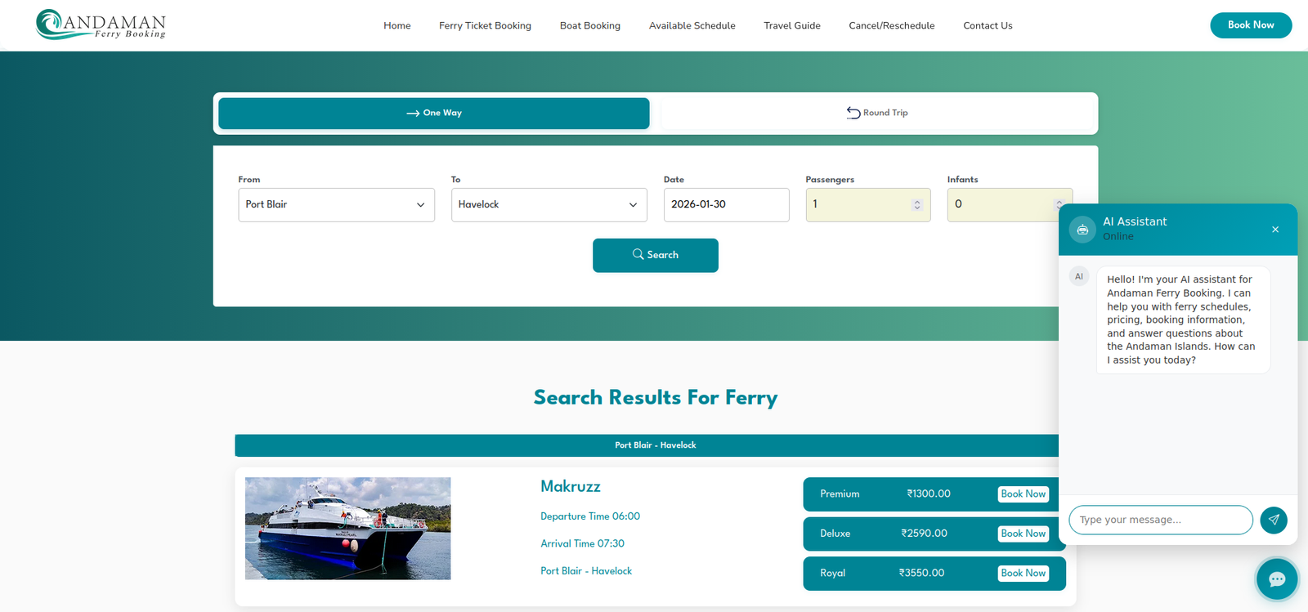This screenshot has width=1308, height=612.
Task: Click the Search Results For Ferry heading
Action: click(656, 397)
